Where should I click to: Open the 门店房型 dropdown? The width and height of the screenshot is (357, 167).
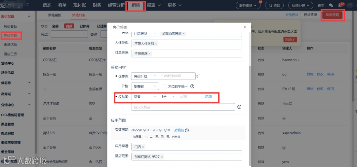click(x=145, y=33)
